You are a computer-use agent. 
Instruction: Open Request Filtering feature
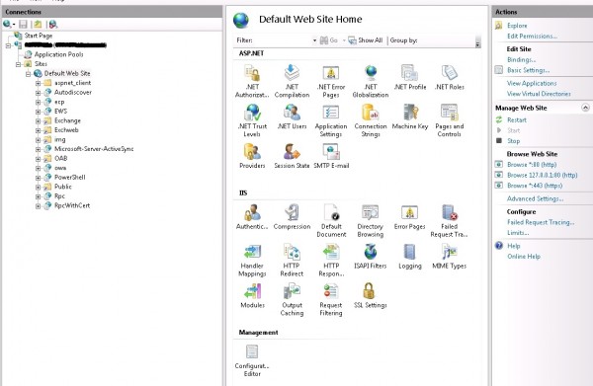[x=331, y=299]
